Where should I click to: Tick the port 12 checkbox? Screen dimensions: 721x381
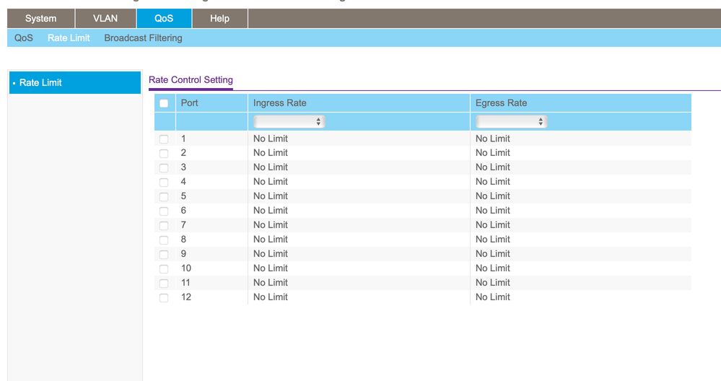click(x=164, y=298)
